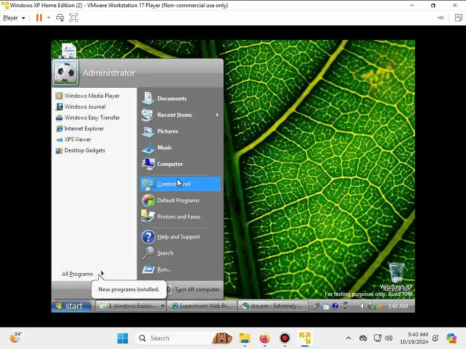The width and height of the screenshot is (466, 349).
Task: Open XPS Viewer
Action: pos(74,140)
